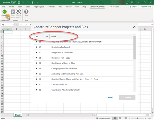Select column B header
The width and height of the screenshot is (154, 120).
pos(16,29)
